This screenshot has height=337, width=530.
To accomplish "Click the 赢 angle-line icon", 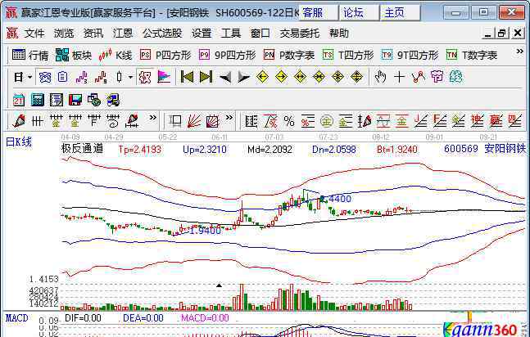I will [496, 121].
